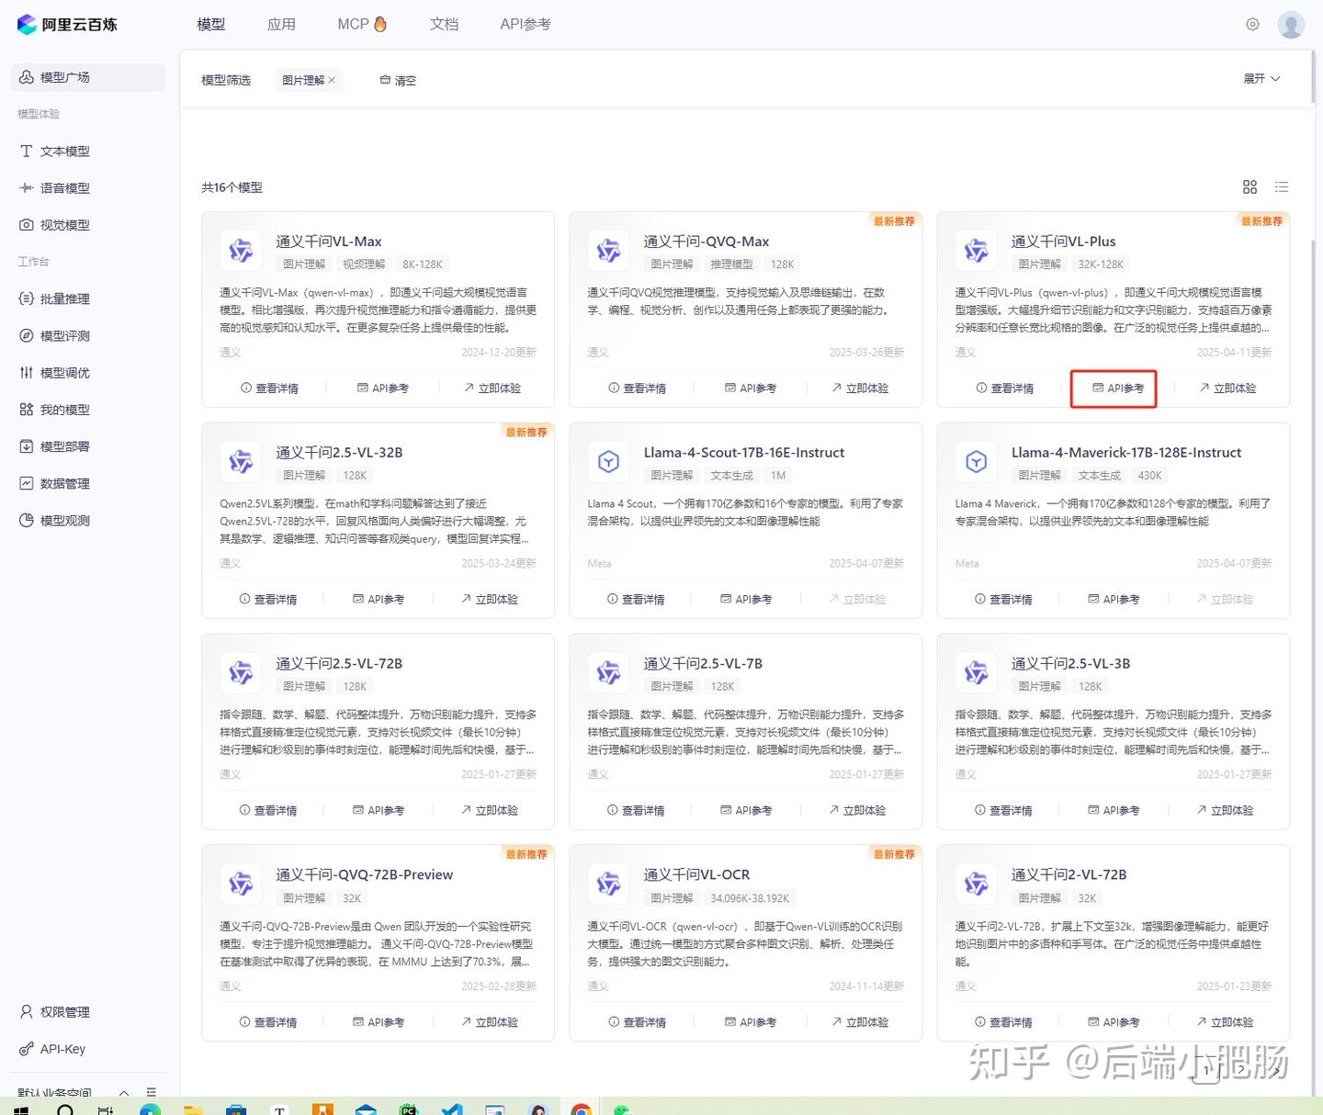Open the 通义千问2.5-VL-72B card title

pyautogui.click(x=339, y=664)
